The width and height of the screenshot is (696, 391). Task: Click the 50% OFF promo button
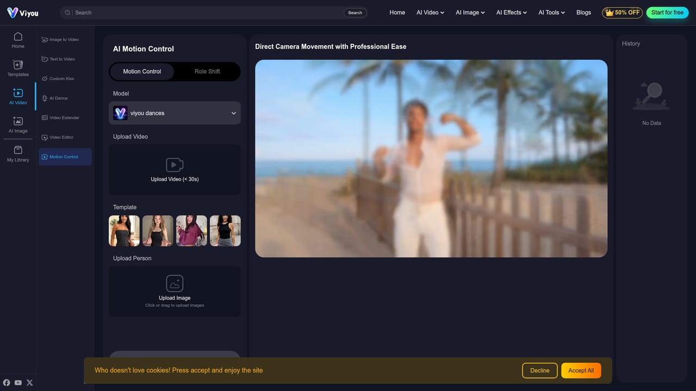click(x=622, y=12)
